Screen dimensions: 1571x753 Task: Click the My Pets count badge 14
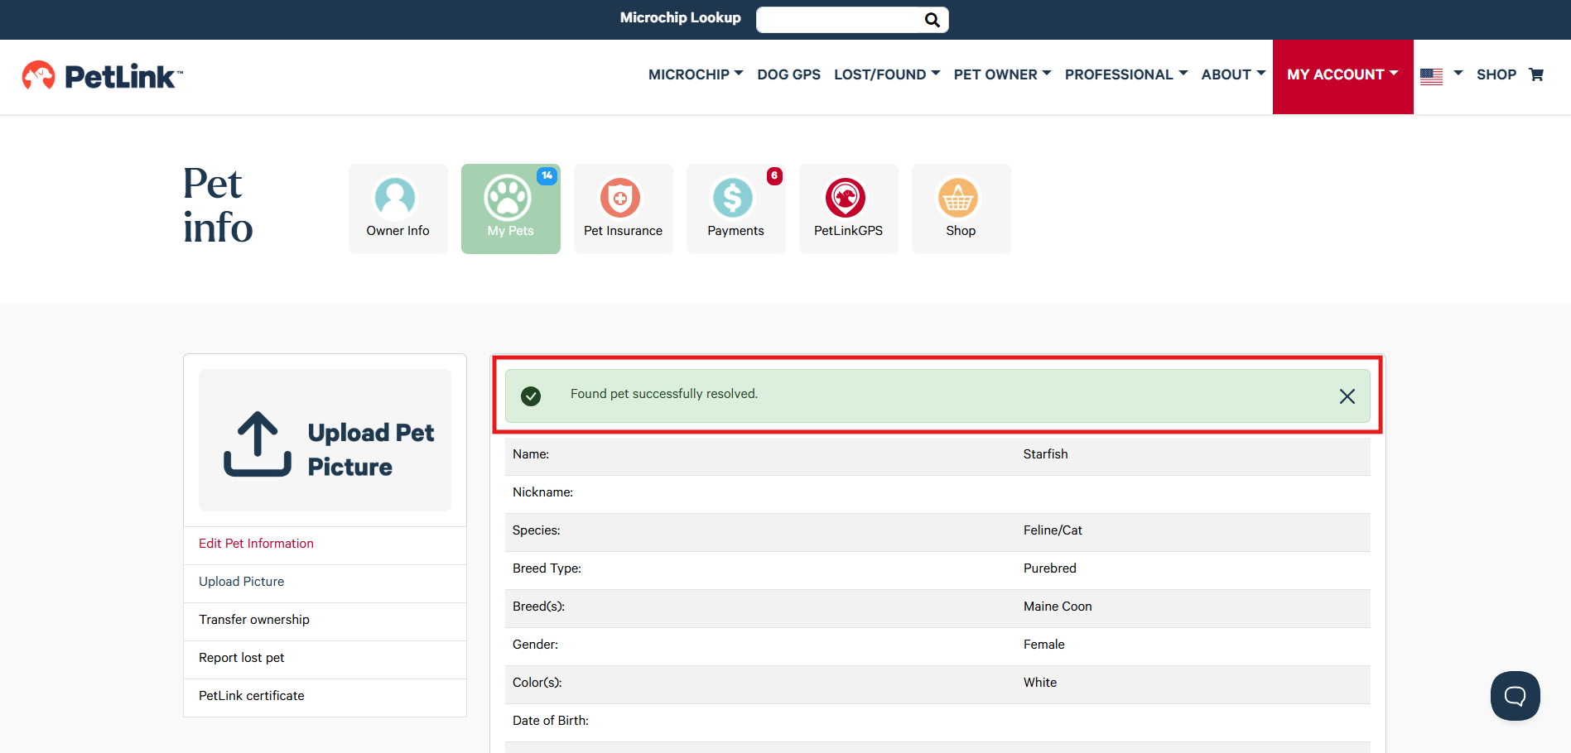click(547, 175)
